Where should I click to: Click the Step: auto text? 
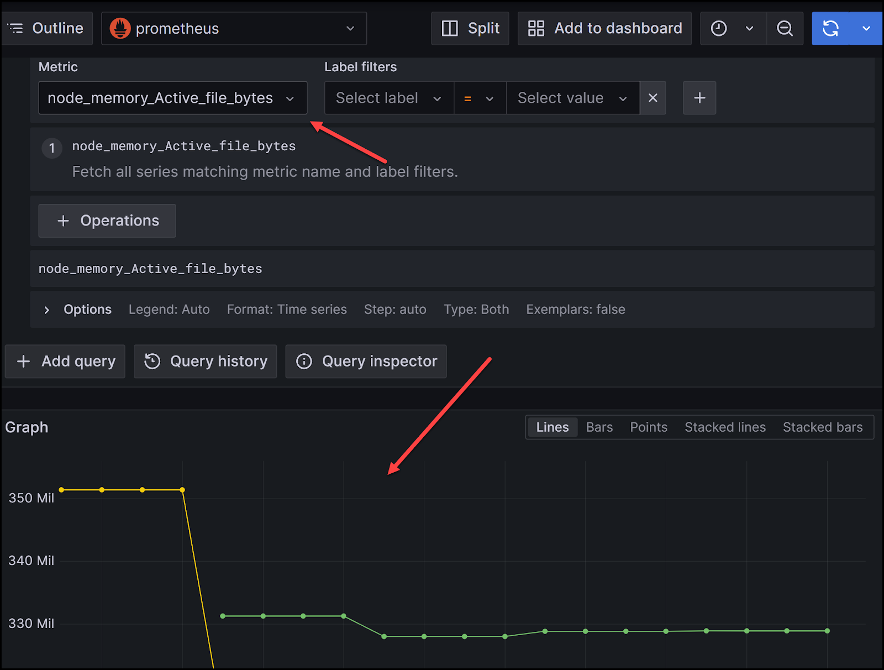click(x=395, y=310)
